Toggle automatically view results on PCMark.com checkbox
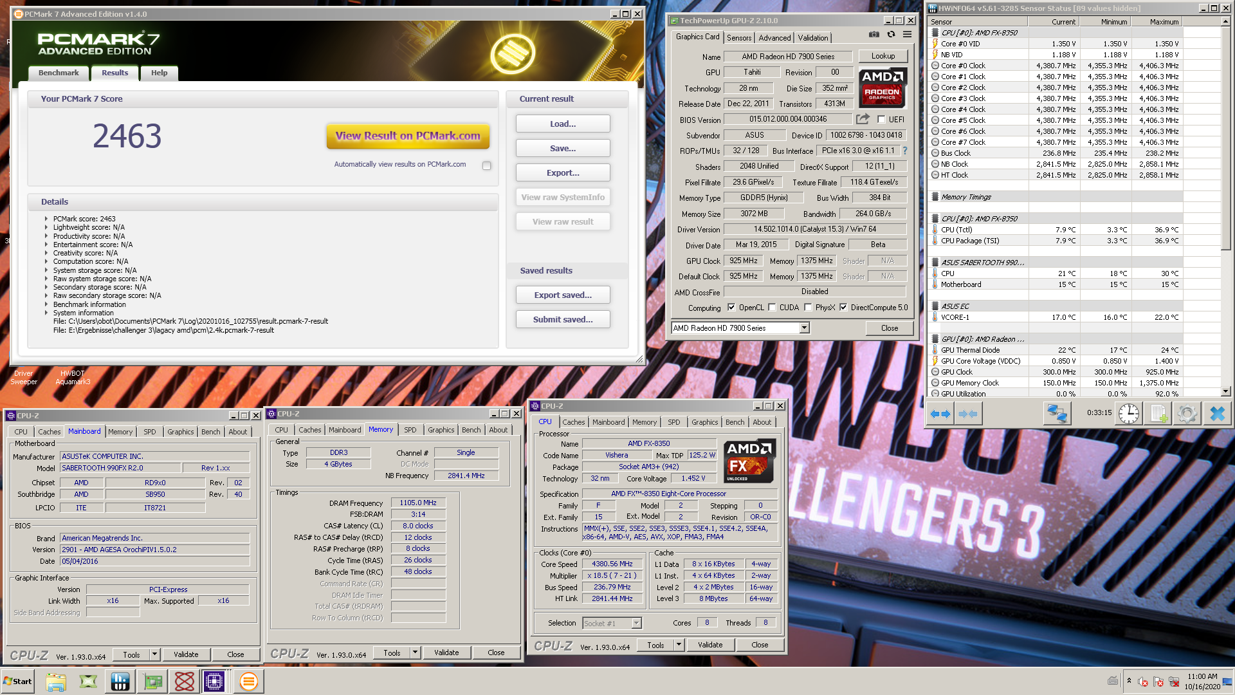The image size is (1235, 695). [487, 165]
